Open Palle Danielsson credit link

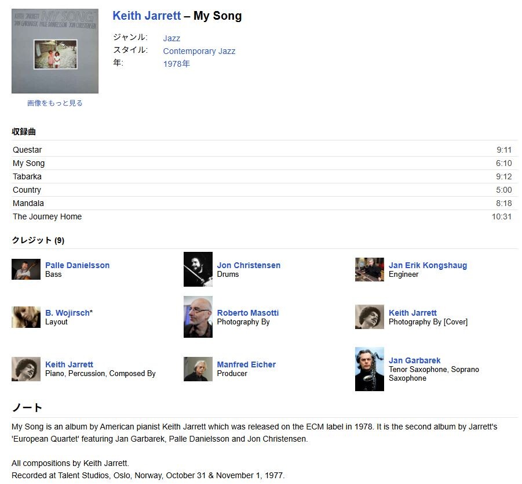coord(77,265)
